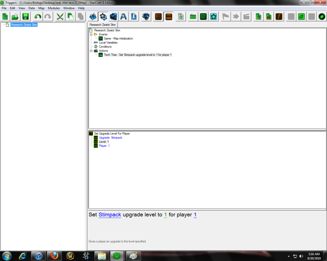Viewport: 327px width, 261px height.
Task: Click the document with star icon
Action: pyautogui.click(x=181, y=17)
